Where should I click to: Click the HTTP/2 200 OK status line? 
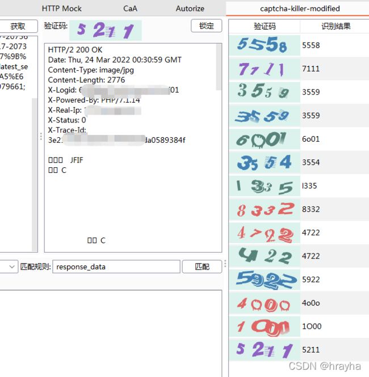point(75,50)
